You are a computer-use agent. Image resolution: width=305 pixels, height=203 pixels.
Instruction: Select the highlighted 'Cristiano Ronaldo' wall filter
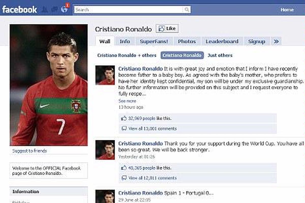(182, 55)
